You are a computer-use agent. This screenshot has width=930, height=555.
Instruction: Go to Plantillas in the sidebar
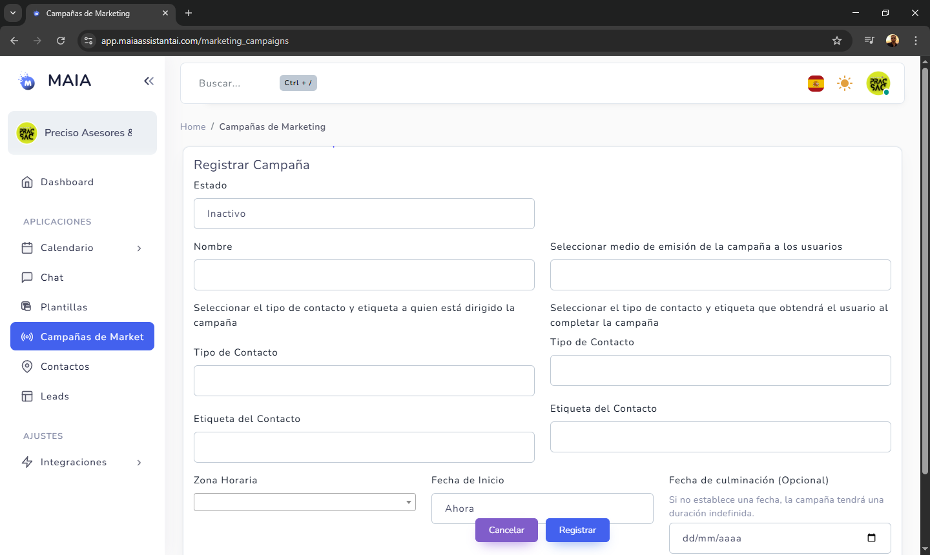pos(64,307)
